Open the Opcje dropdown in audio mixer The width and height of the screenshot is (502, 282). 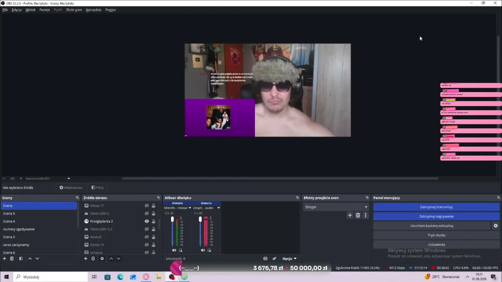click(x=289, y=258)
